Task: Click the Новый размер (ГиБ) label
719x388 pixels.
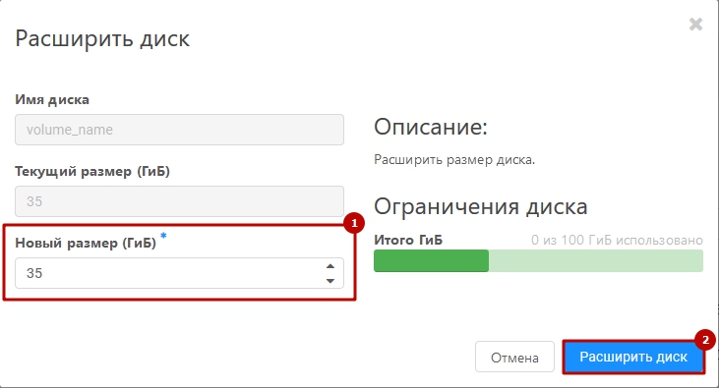Action: [86, 243]
